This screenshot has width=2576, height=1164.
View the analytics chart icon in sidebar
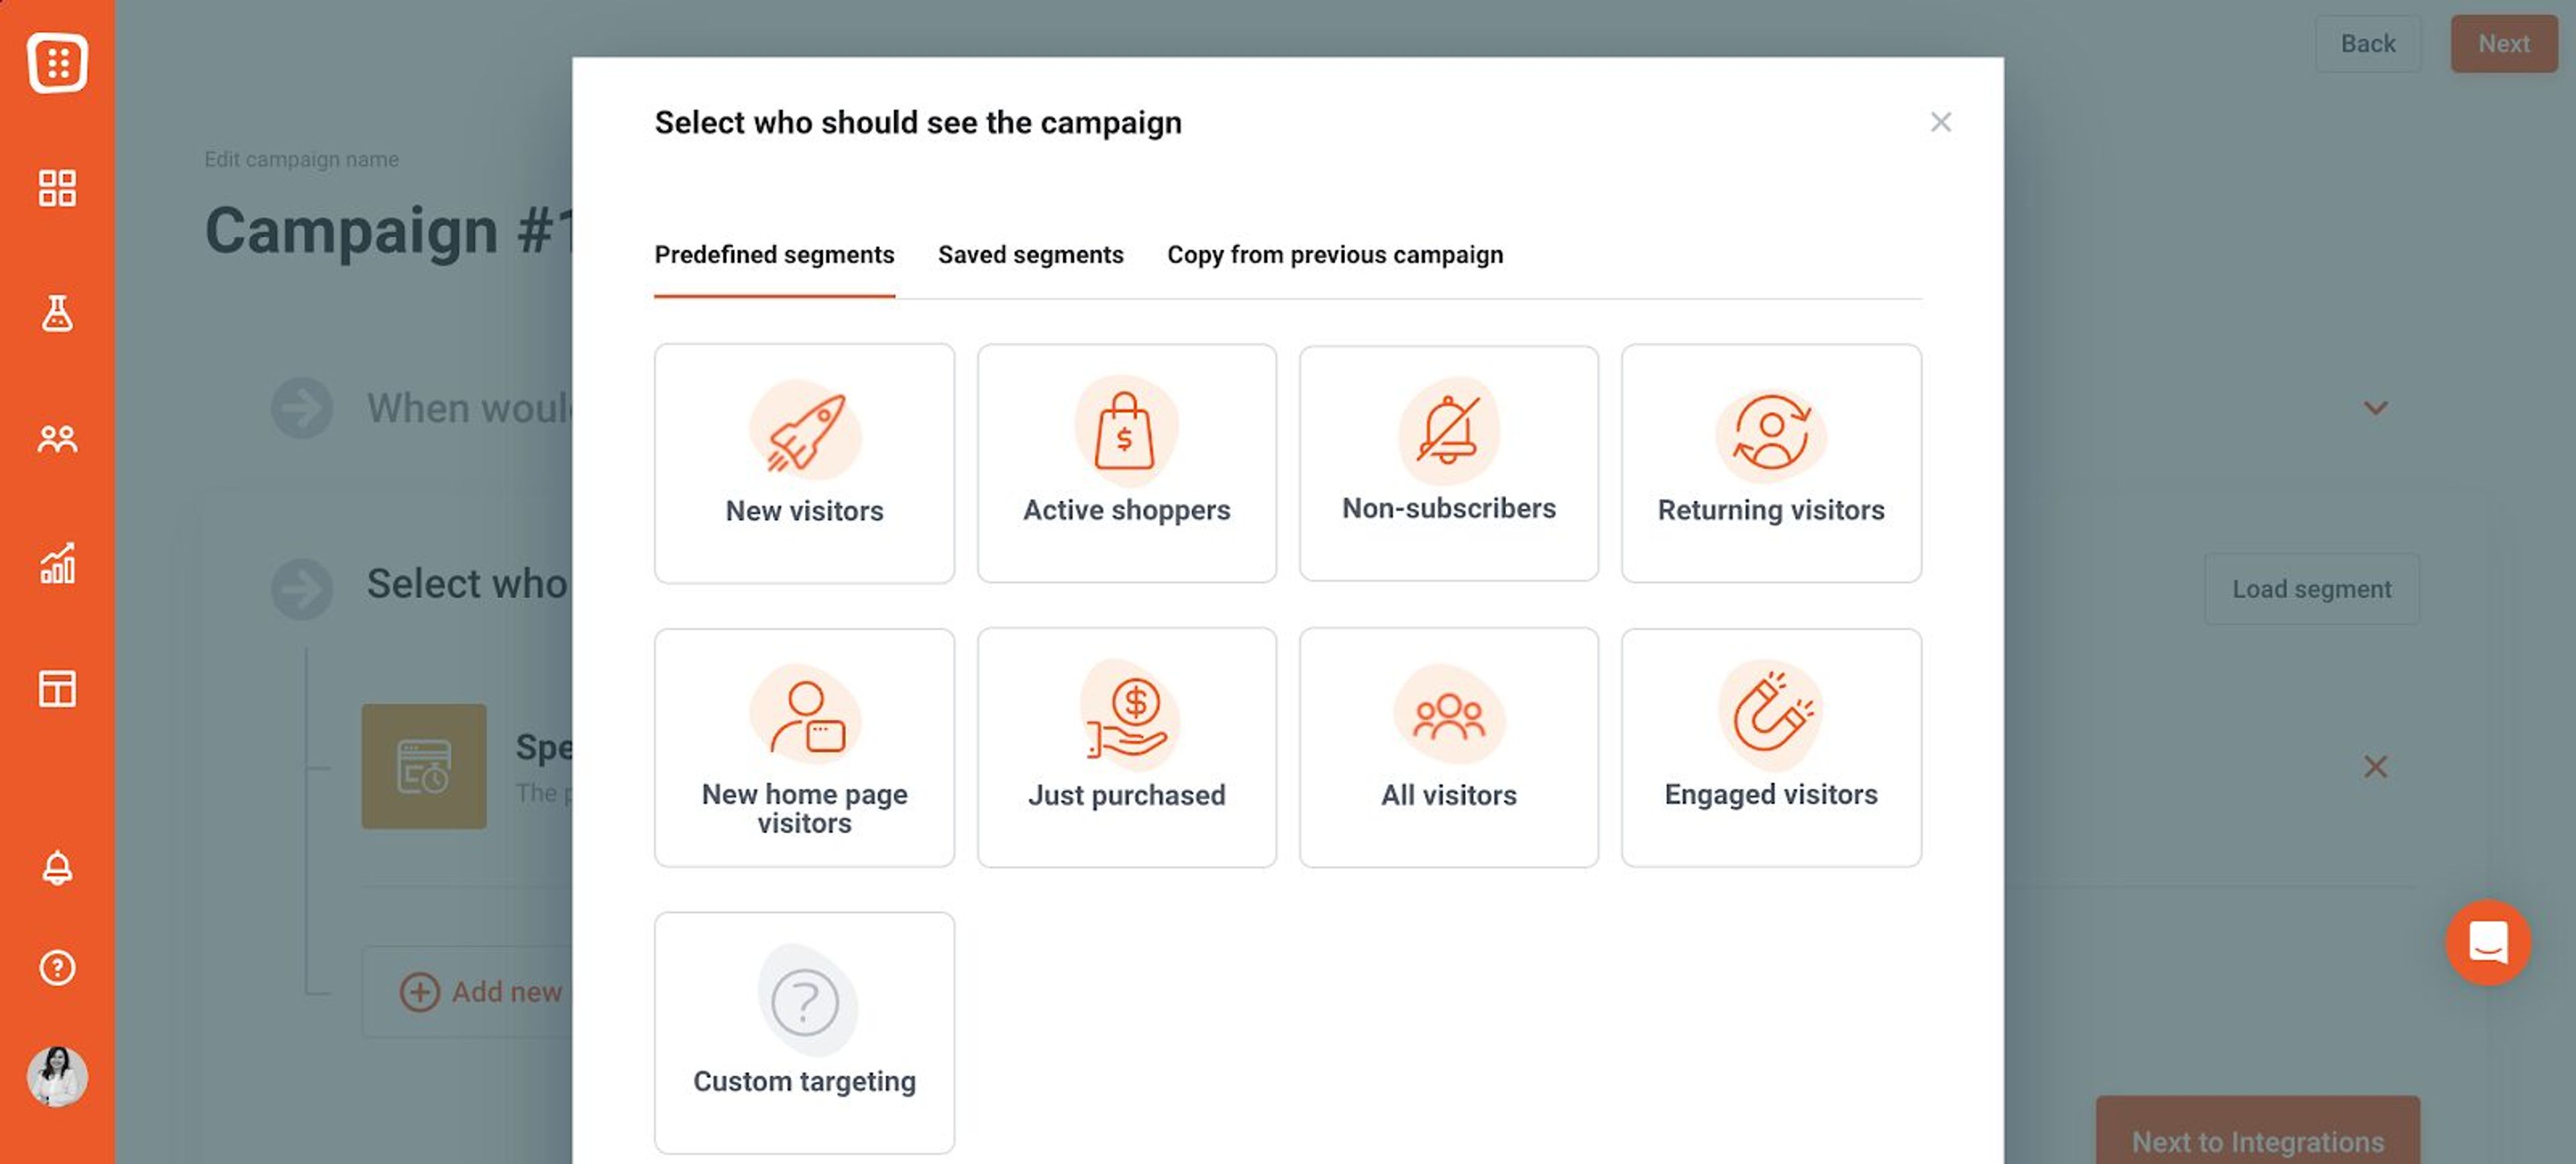57,565
